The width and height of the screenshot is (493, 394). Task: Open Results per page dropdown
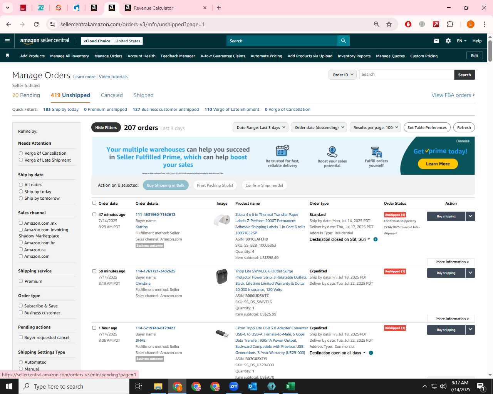pyautogui.click(x=376, y=127)
